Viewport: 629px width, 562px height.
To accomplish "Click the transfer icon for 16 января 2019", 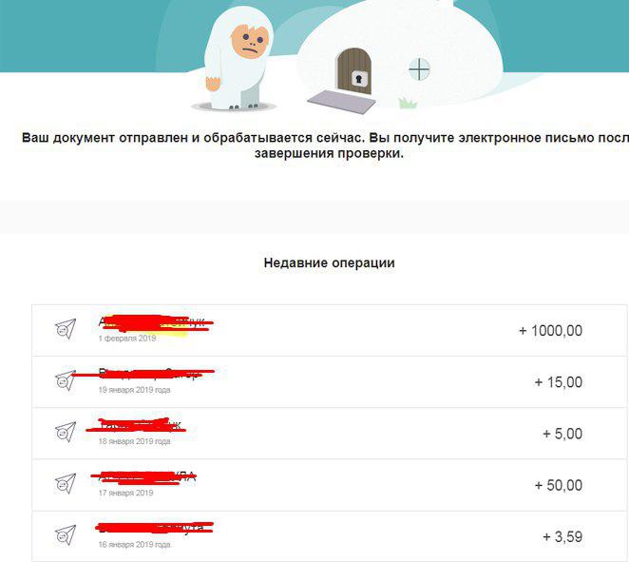I will pyautogui.click(x=66, y=535).
